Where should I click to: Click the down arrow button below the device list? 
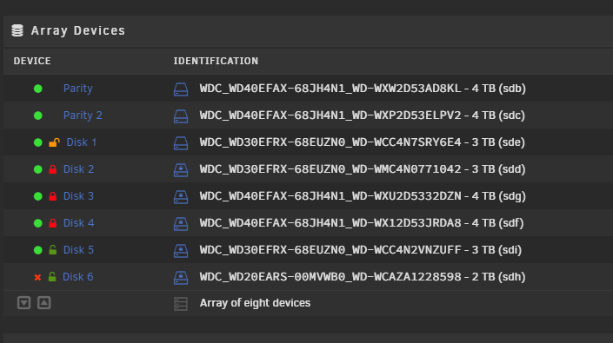23,303
